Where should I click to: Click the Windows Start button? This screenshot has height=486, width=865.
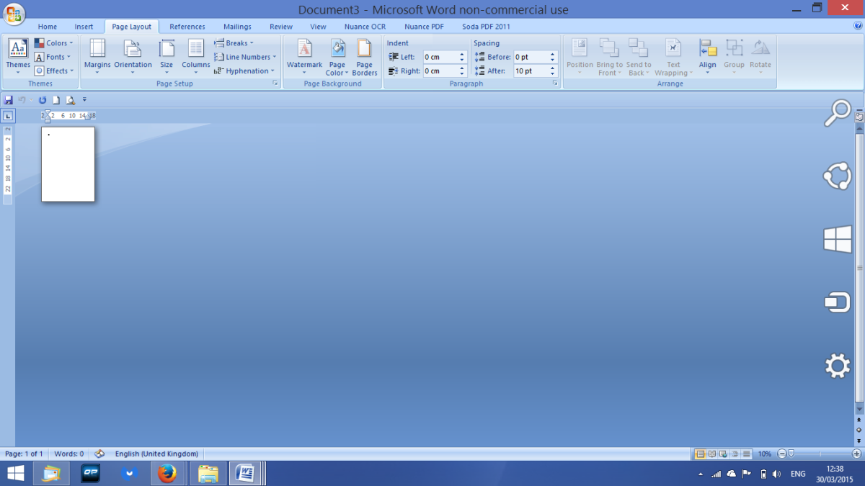[15, 474]
